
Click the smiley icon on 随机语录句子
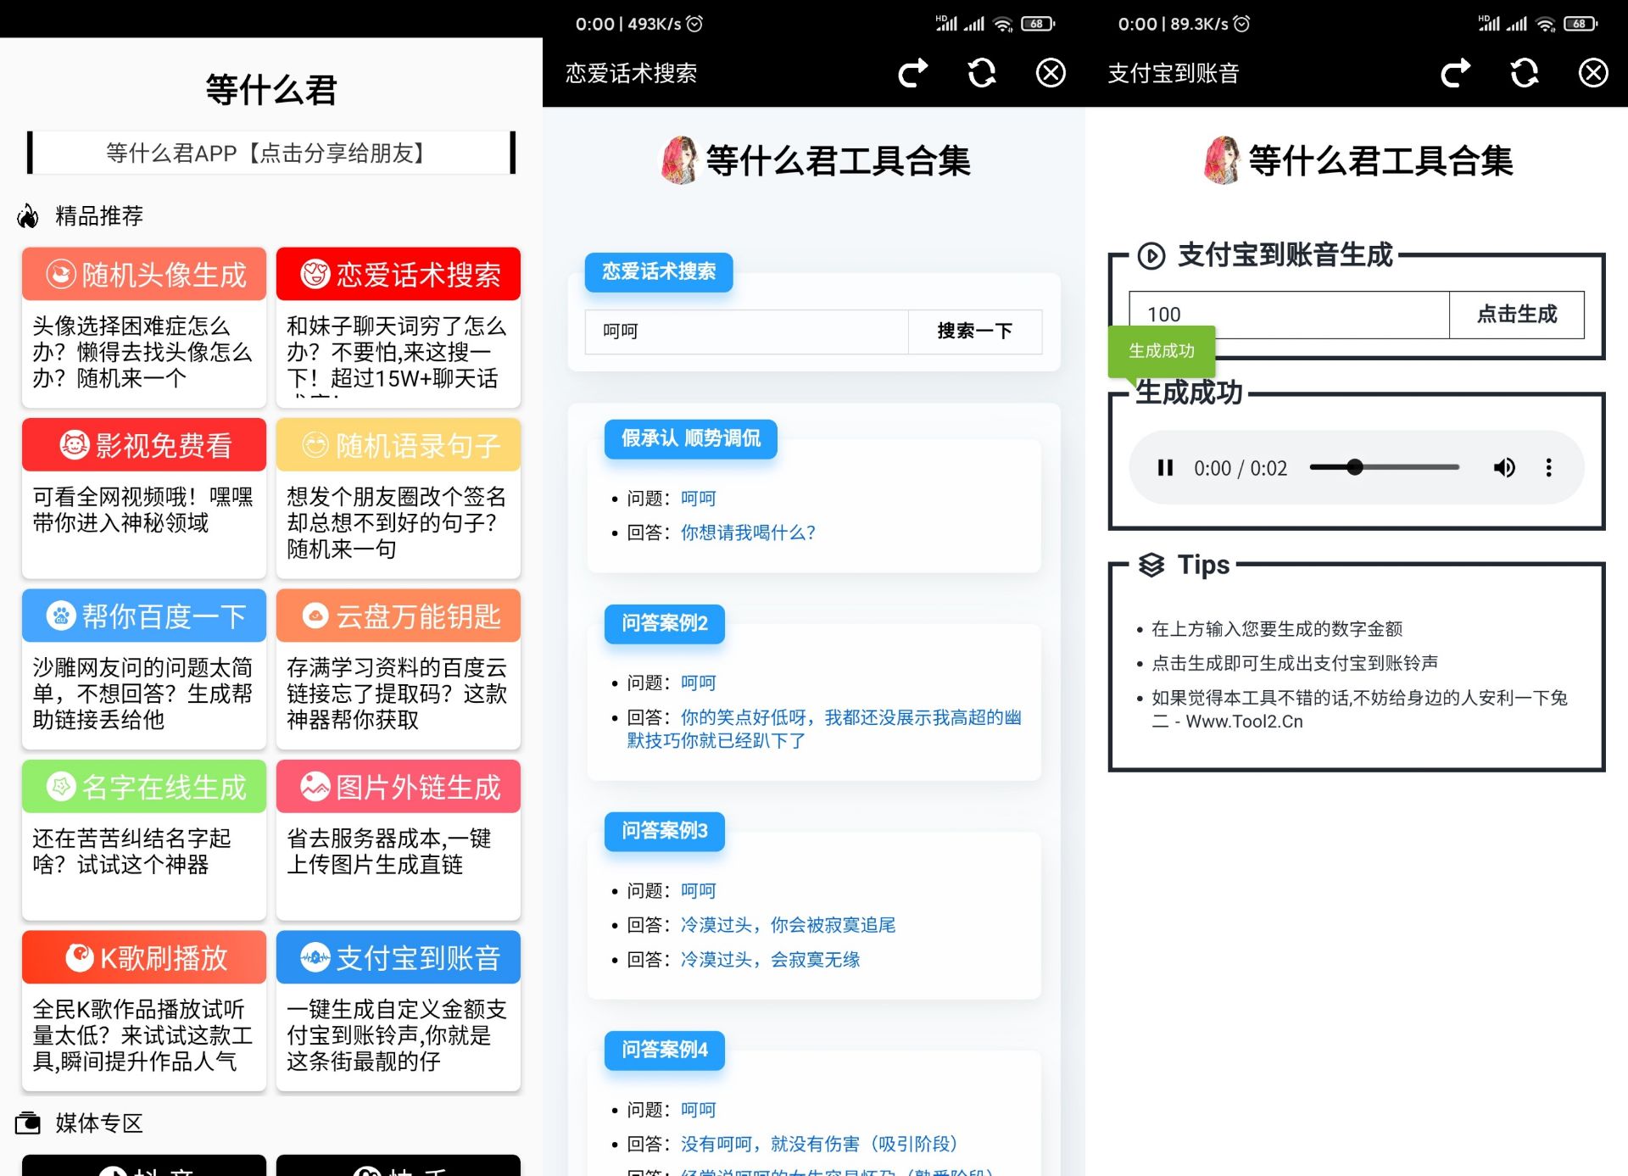pyautogui.click(x=315, y=444)
